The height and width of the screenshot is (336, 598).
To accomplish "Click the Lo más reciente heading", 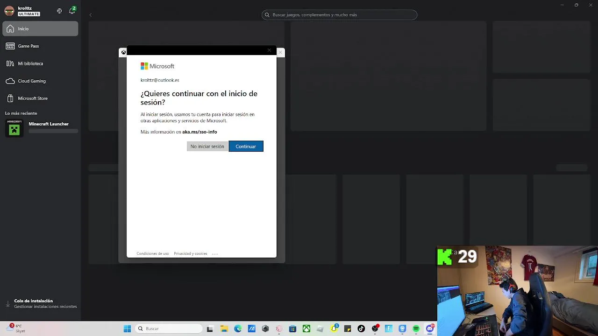I will (21, 113).
